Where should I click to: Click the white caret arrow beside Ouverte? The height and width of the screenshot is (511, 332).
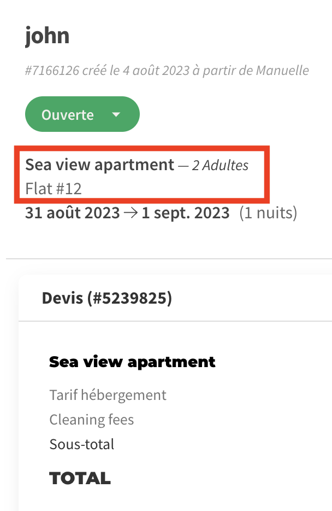click(116, 115)
